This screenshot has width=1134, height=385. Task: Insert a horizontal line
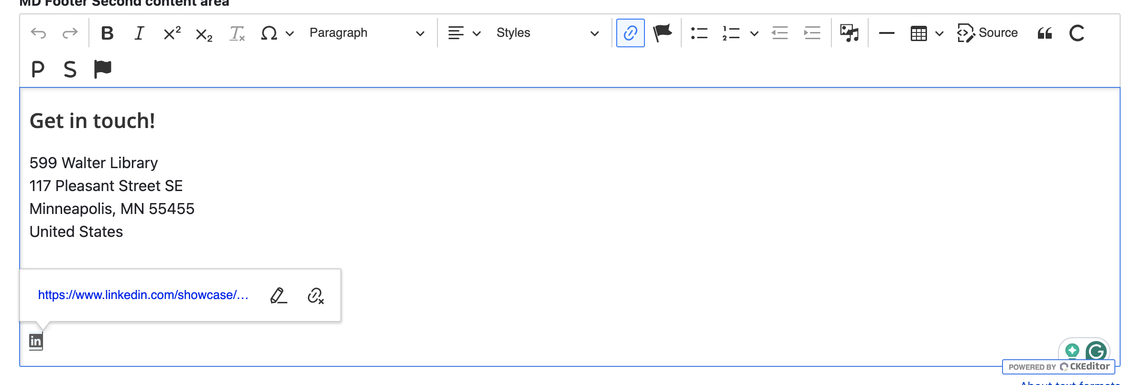[886, 33]
